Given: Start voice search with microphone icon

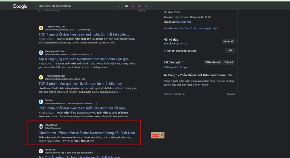Looking at the screenshot, I should tap(133, 6).
